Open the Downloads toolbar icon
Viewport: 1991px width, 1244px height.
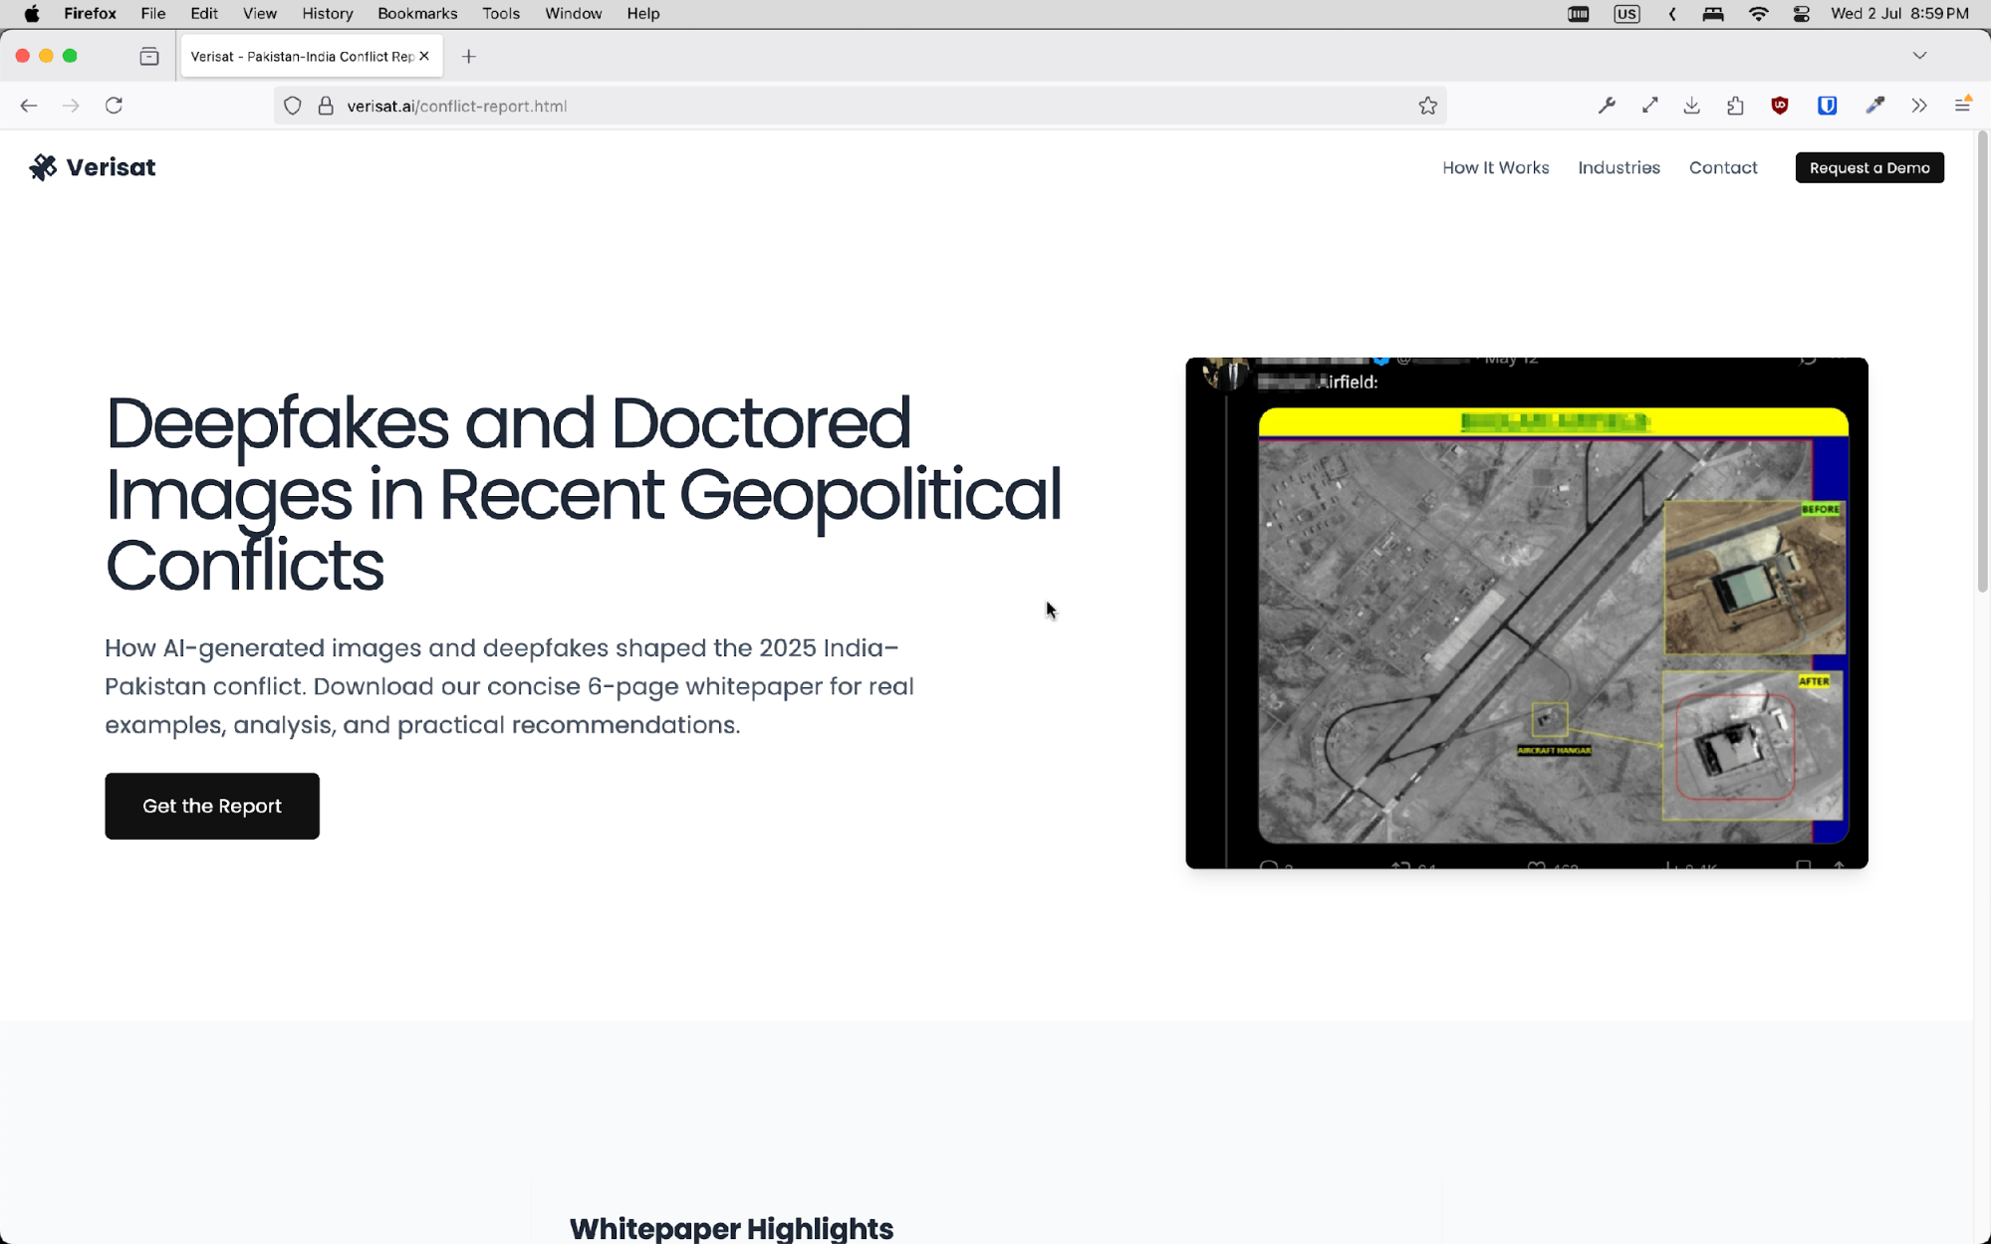1692,106
